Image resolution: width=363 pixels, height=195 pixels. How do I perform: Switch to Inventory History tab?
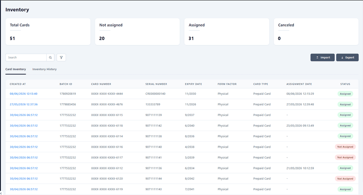point(45,69)
